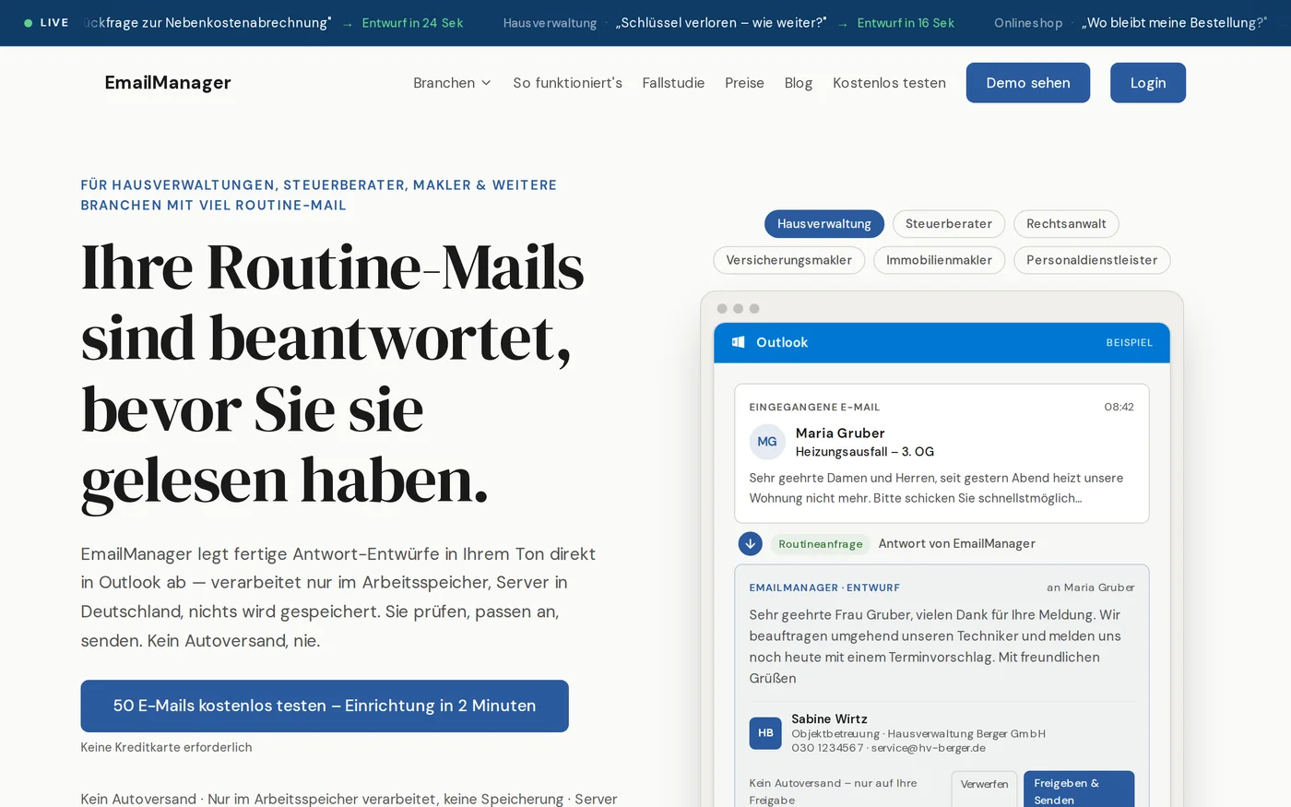
Task: Click the HB signature badge icon
Action: pyautogui.click(x=765, y=733)
